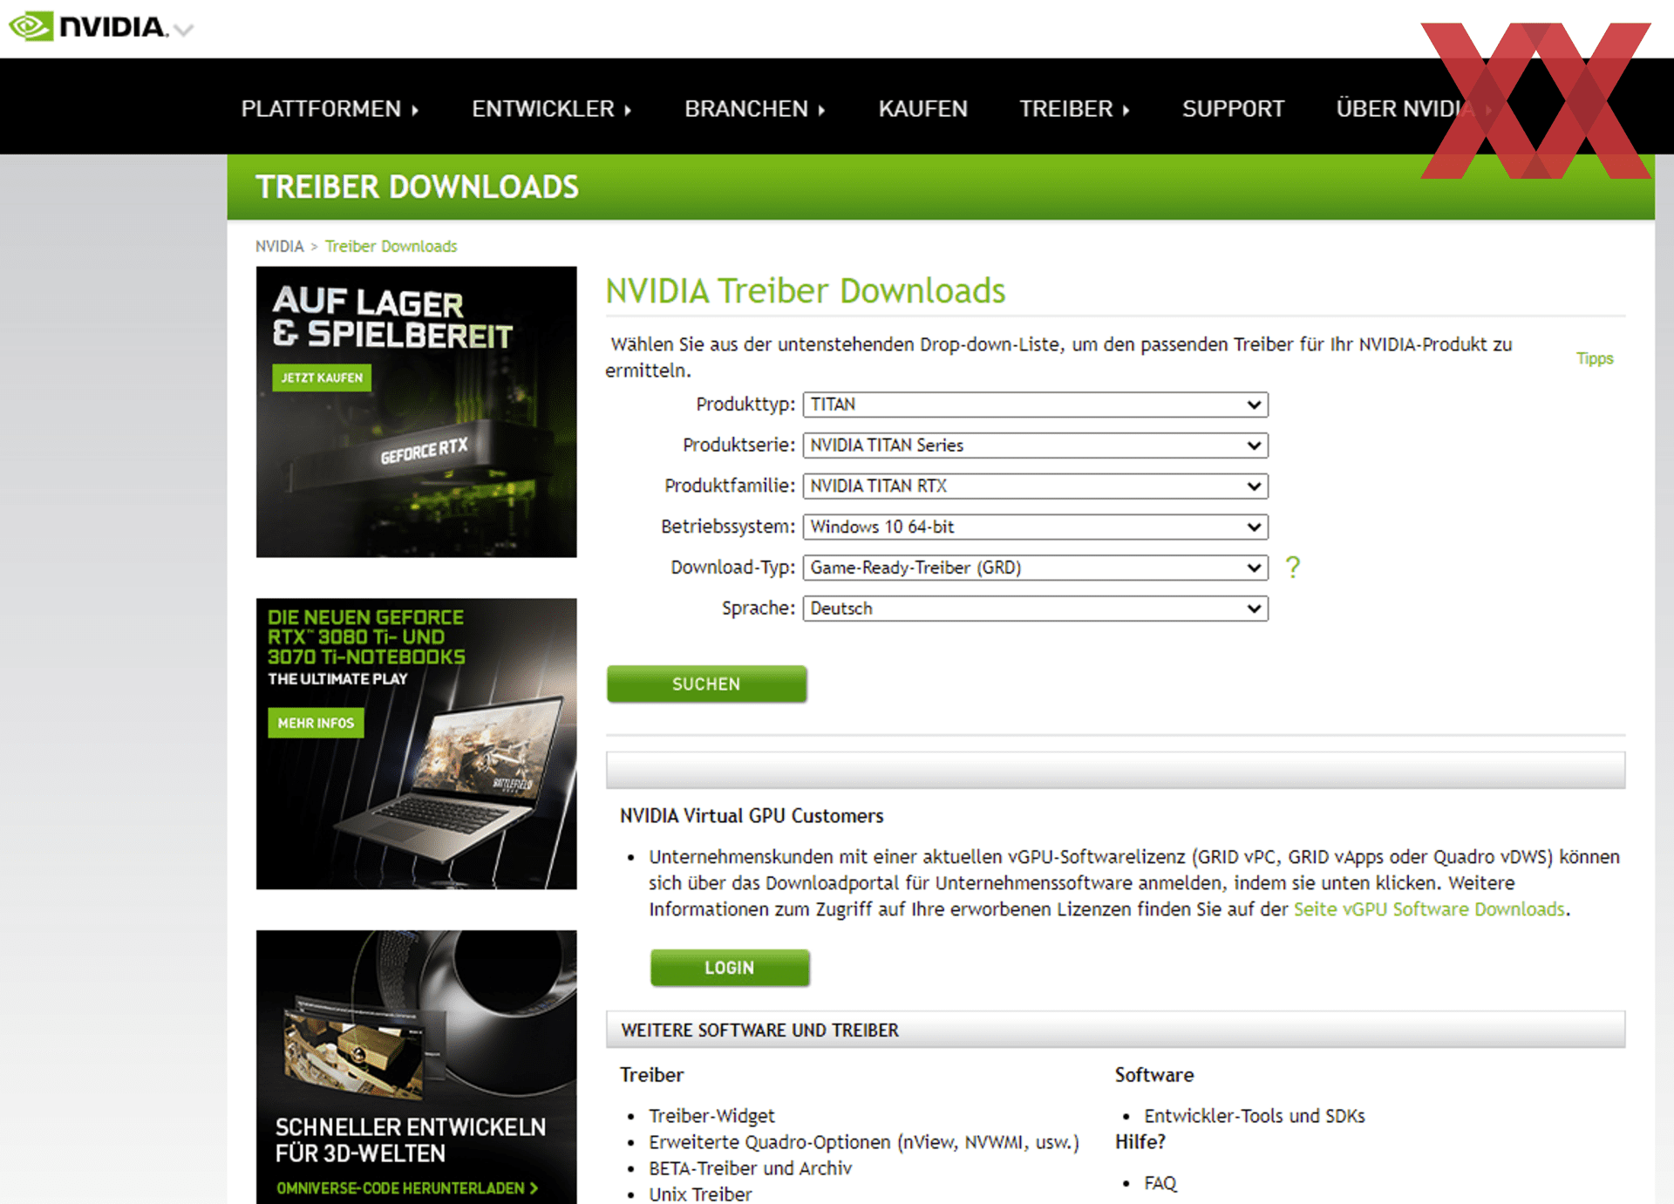Click the NVIDIA Treiber Downloads page heading
Image resolution: width=1674 pixels, height=1204 pixels.
[806, 291]
